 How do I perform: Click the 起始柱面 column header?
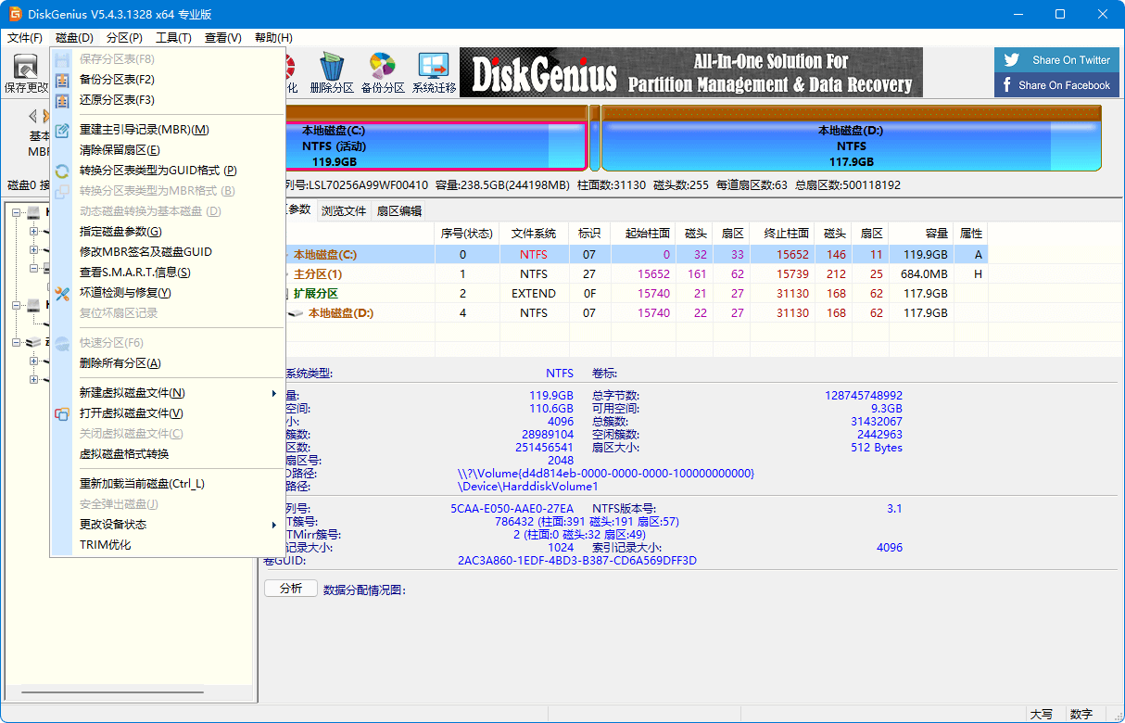(644, 233)
